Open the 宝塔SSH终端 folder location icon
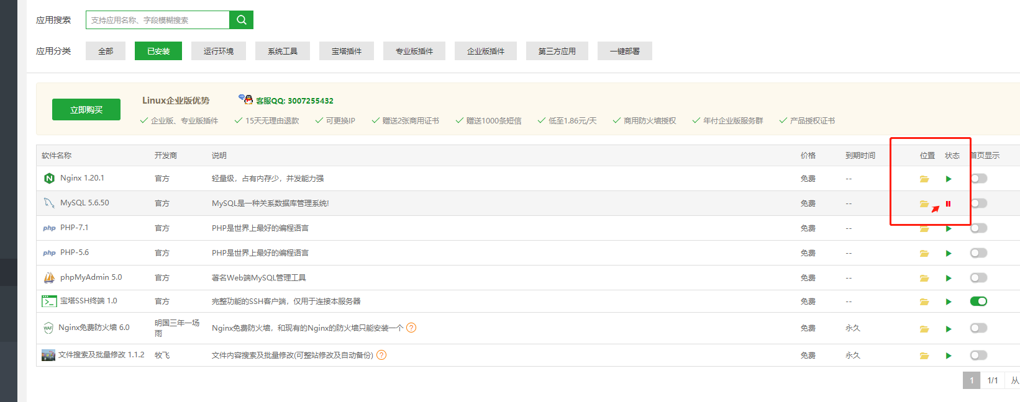 924,301
